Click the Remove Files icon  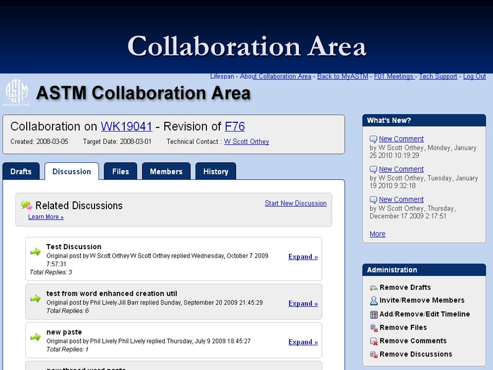pos(373,328)
